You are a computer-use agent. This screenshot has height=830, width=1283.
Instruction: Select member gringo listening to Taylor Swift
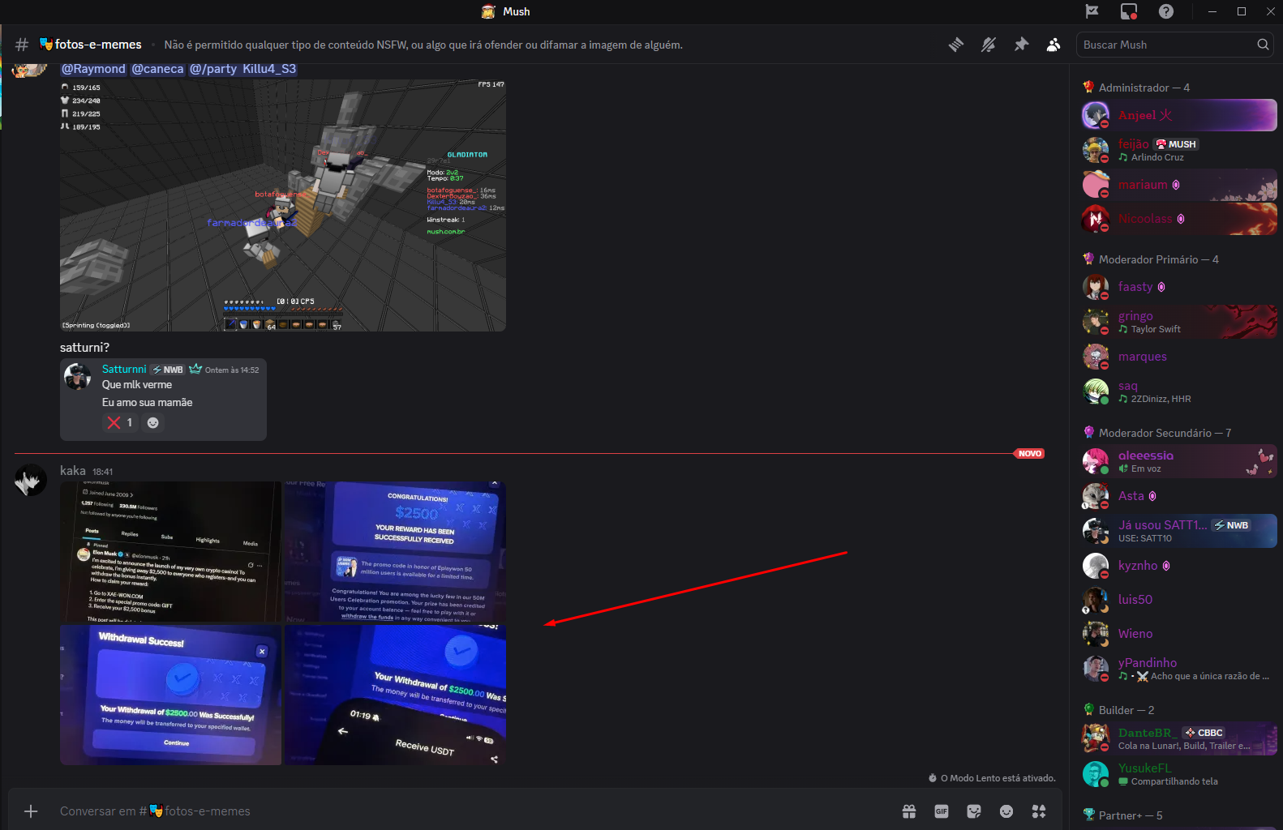pyautogui.click(x=1179, y=322)
